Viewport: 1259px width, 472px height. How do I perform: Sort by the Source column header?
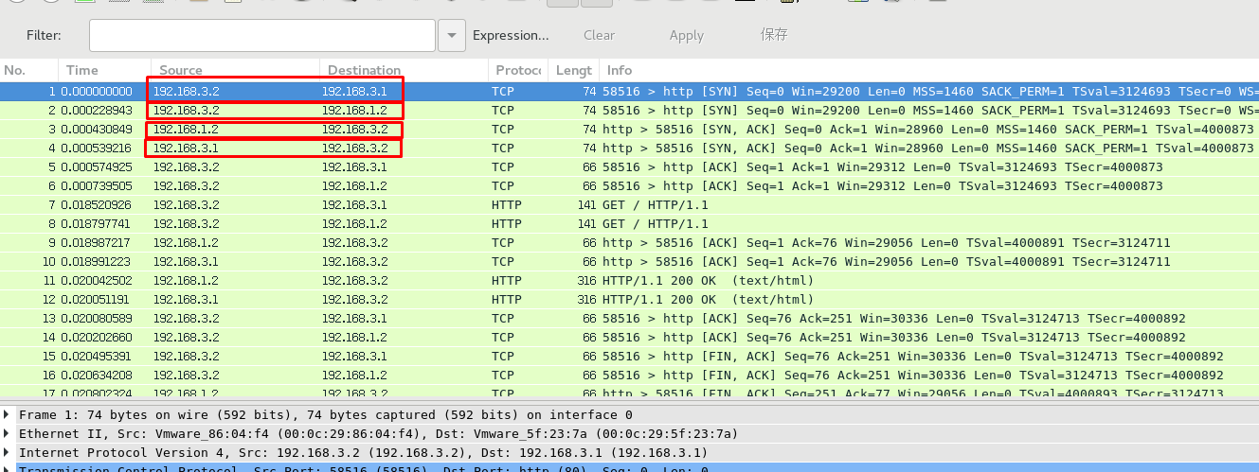click(181, 70)
